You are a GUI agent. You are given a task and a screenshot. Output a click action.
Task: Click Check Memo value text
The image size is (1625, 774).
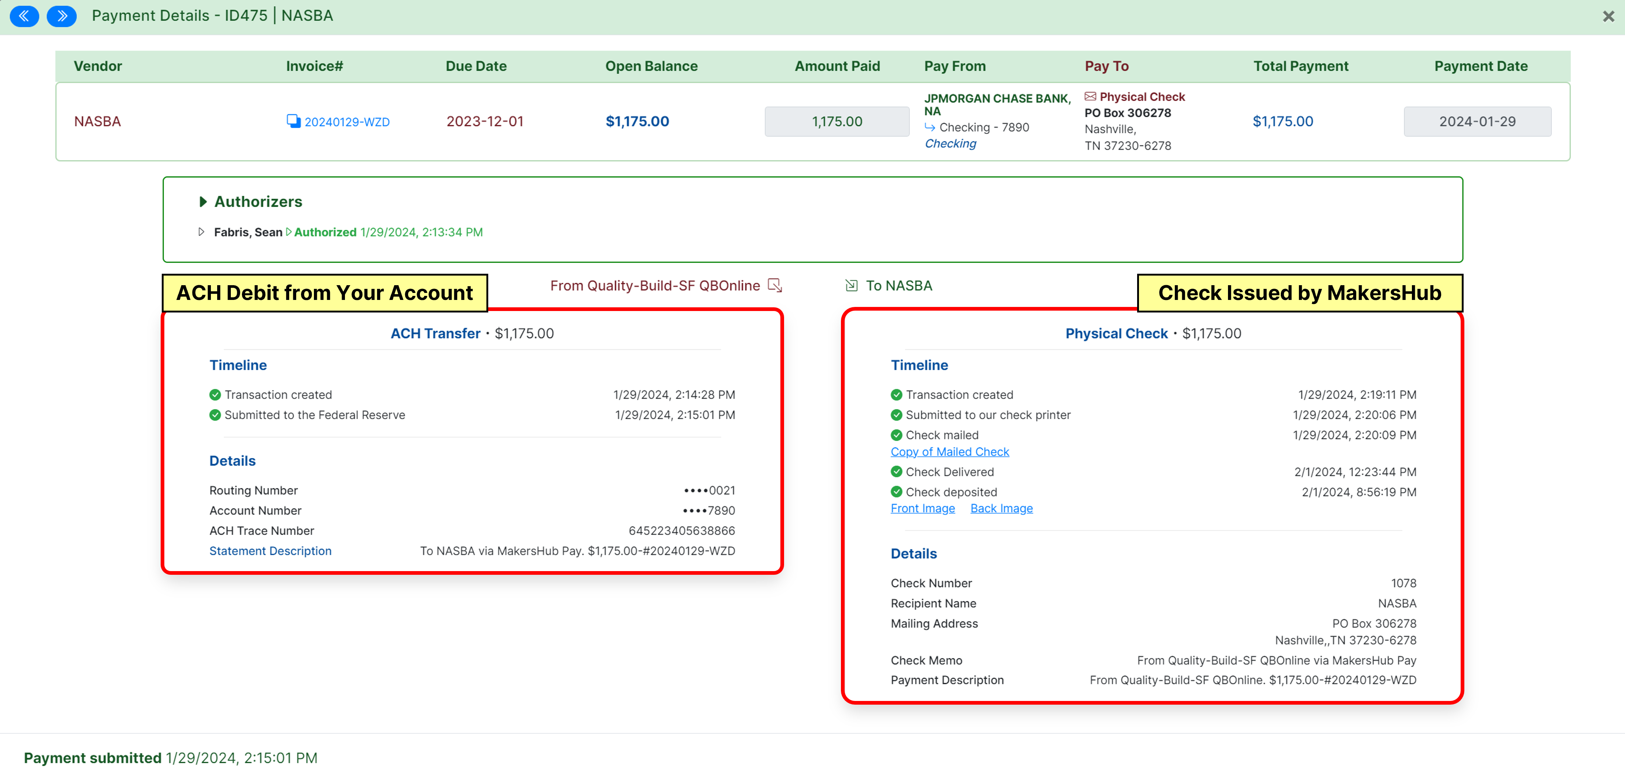point(1276,660)
